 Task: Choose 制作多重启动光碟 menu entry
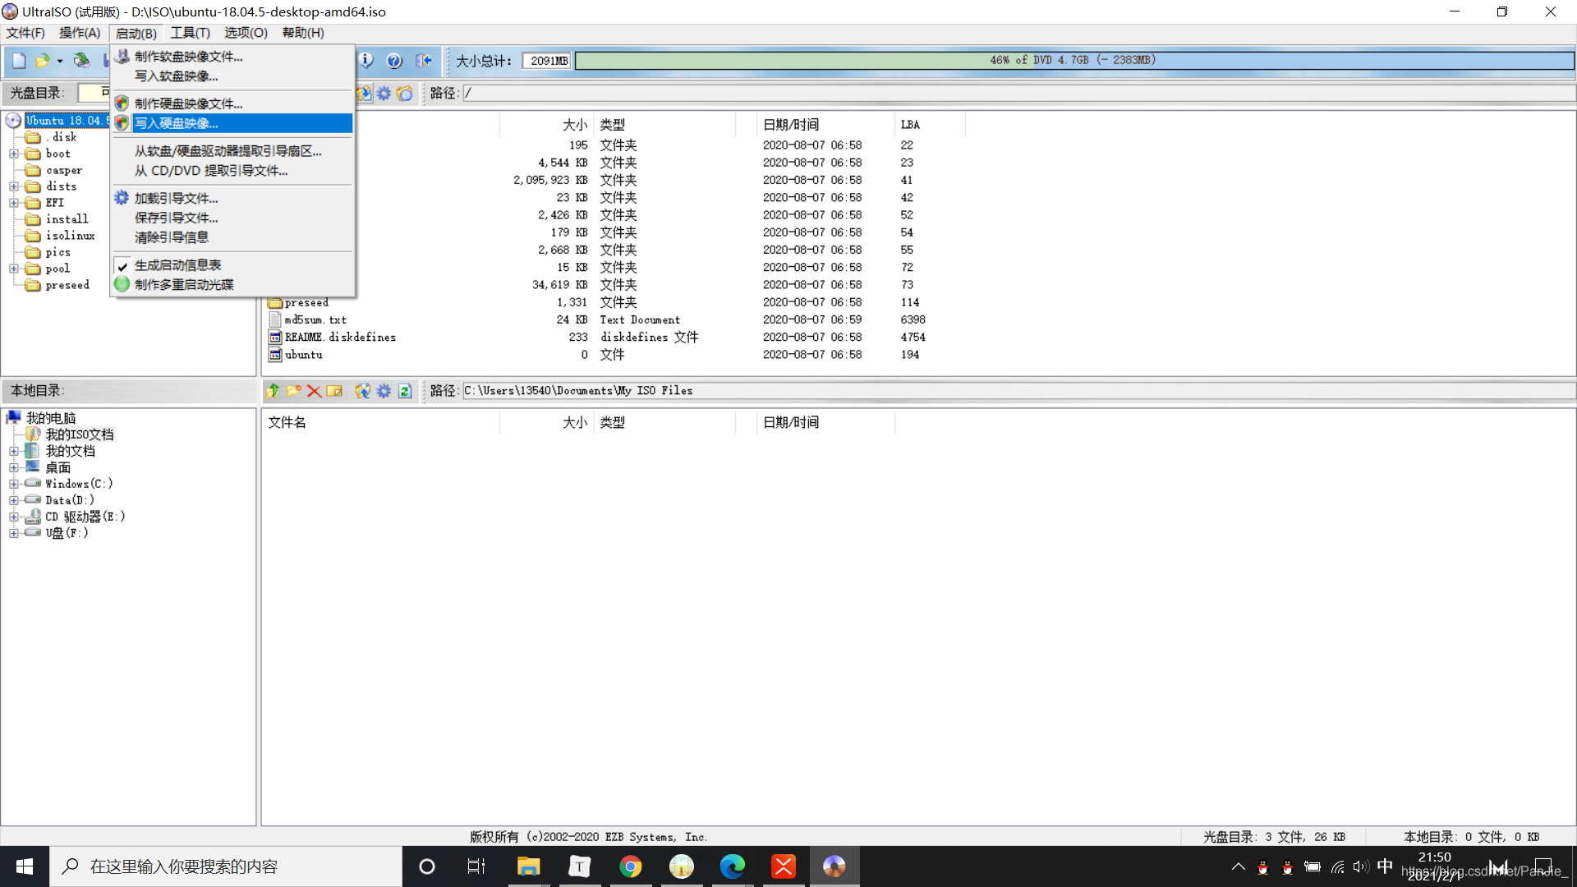click(x=232, y=285)
